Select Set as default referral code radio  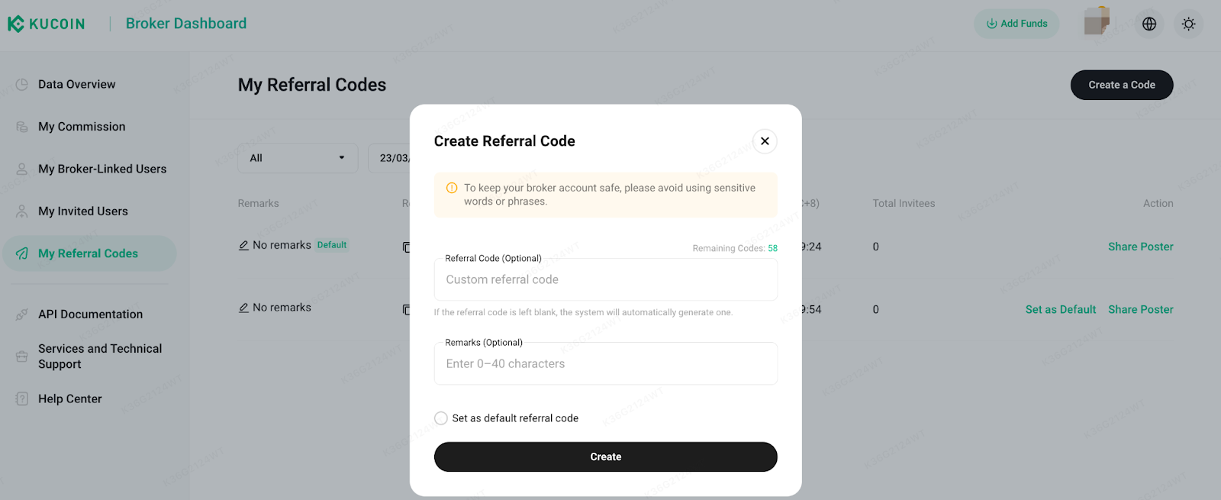(x=441, y=418)
